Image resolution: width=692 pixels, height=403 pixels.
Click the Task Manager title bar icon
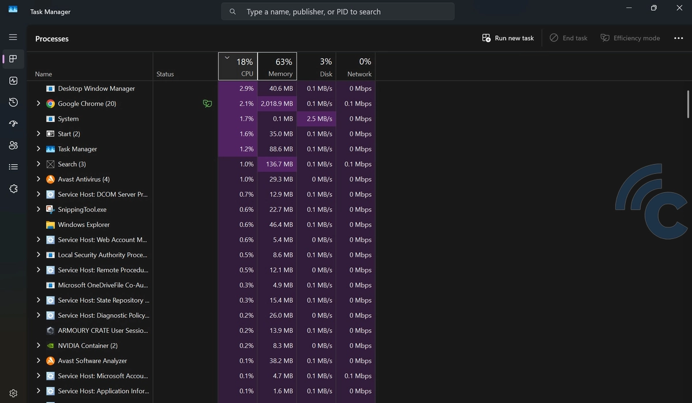(13, 10)
